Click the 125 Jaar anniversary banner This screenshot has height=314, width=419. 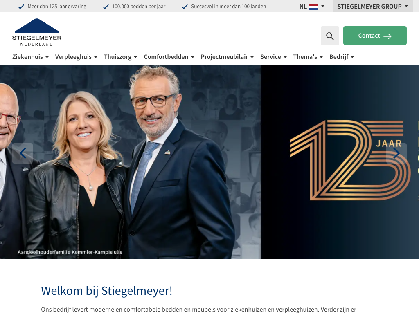pyautogui.click(x=350, y=160)
